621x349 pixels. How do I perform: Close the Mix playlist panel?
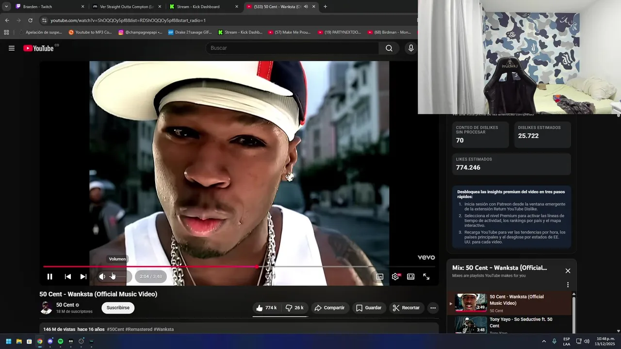tap(568, 271)
